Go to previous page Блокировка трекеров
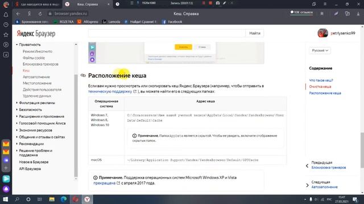This screenshot has width=364, height=204. pos(329,168)
